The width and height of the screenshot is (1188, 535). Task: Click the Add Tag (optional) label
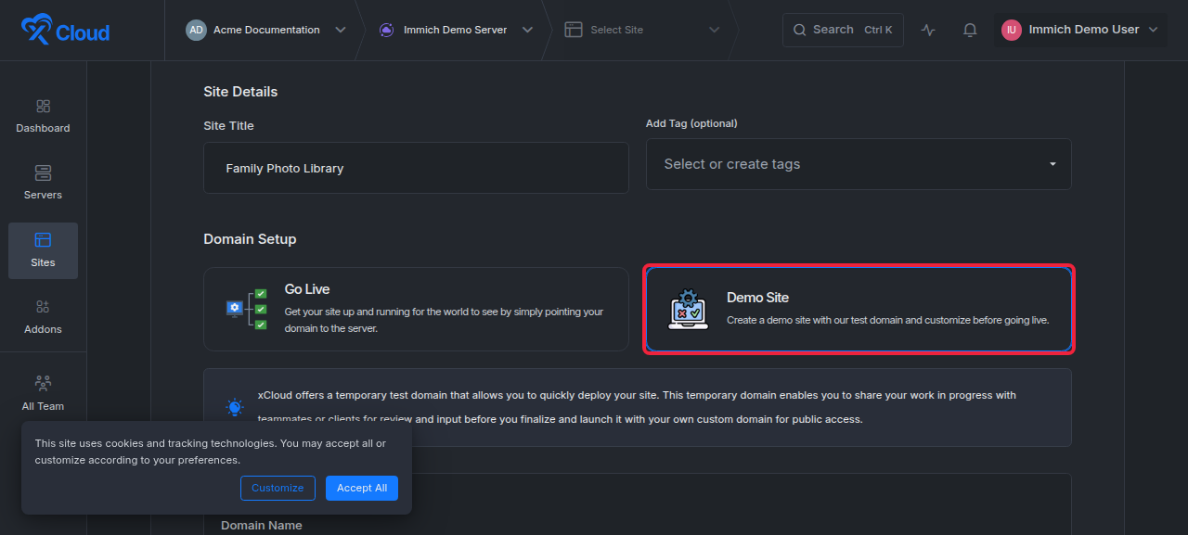coord(691,123)
